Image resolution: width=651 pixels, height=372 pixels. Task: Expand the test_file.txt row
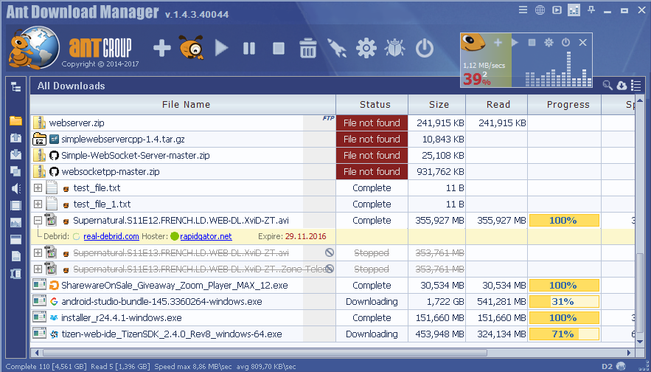click(x=38, y=188)
